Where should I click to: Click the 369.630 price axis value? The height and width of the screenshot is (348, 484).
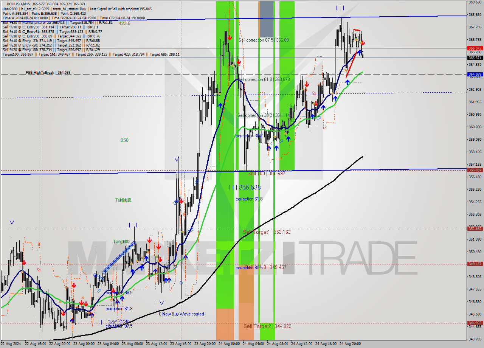(475, 2)
